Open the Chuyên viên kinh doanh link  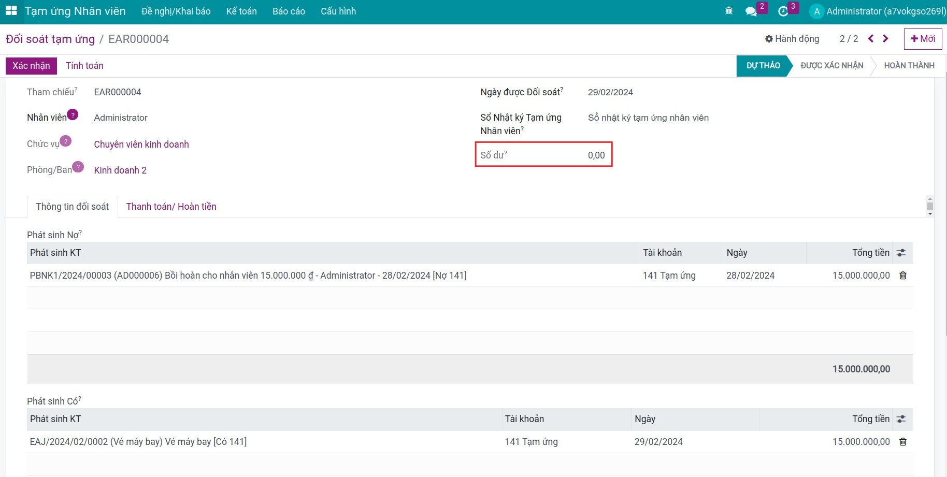point(141,144)
